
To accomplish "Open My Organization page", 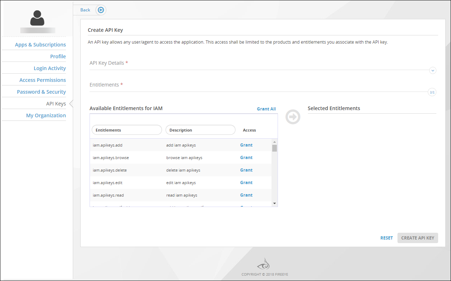I will point(46,115).
